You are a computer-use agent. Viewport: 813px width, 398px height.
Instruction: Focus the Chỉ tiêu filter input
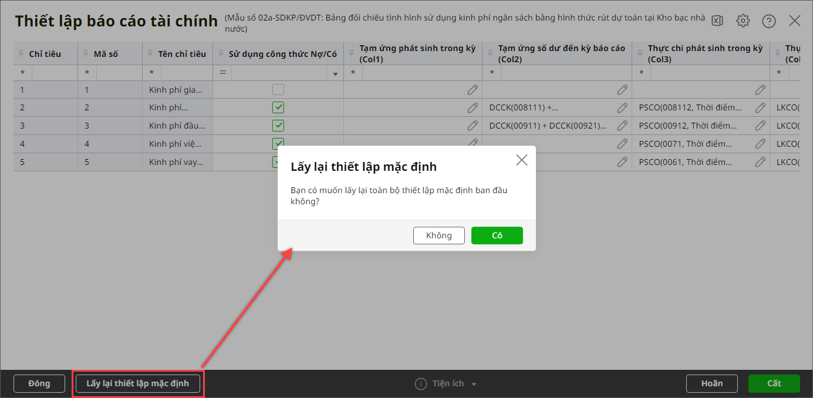point(54,73)
